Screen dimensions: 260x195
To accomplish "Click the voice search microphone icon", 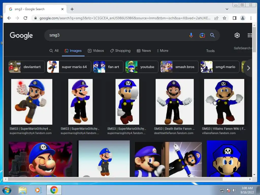I will click(x=191, y=35).
